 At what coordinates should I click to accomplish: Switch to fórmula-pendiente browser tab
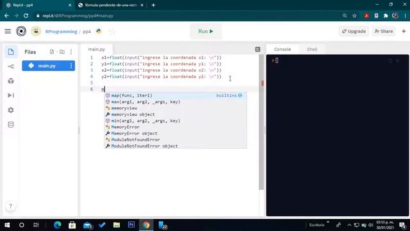pyautogui.click(x=111, y=5)
